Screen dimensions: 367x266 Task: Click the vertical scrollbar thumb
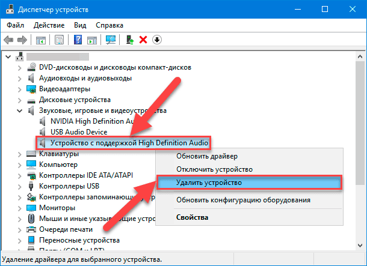pos(360,123)
